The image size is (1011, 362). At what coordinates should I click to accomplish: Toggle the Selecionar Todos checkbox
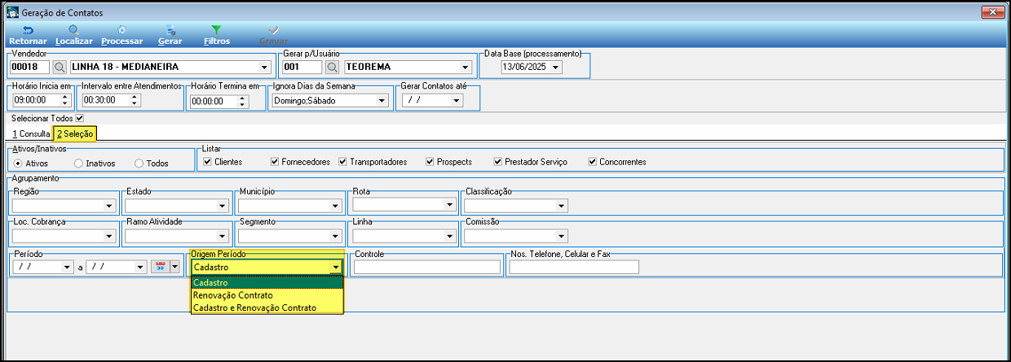(80, 119)
